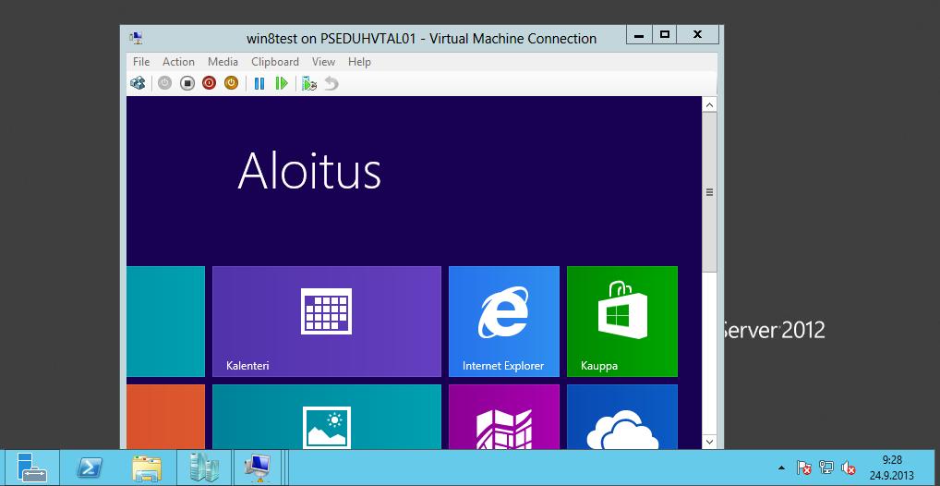Save the VM state with the orange icon
The height and width of the screenshot is (486, 940).
pyautogui.click(x=232, y=83)
